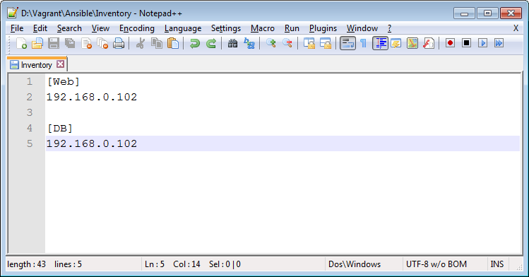Click the [DB] text on line 4

pyautogui.click(x=60, y=128)
